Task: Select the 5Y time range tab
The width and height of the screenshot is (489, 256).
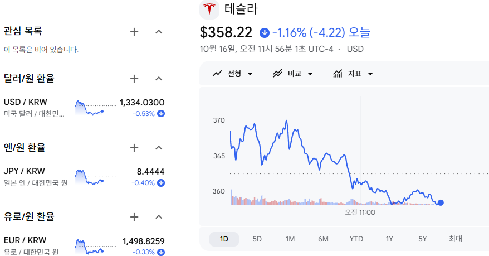Action: (x=422, y=239)
